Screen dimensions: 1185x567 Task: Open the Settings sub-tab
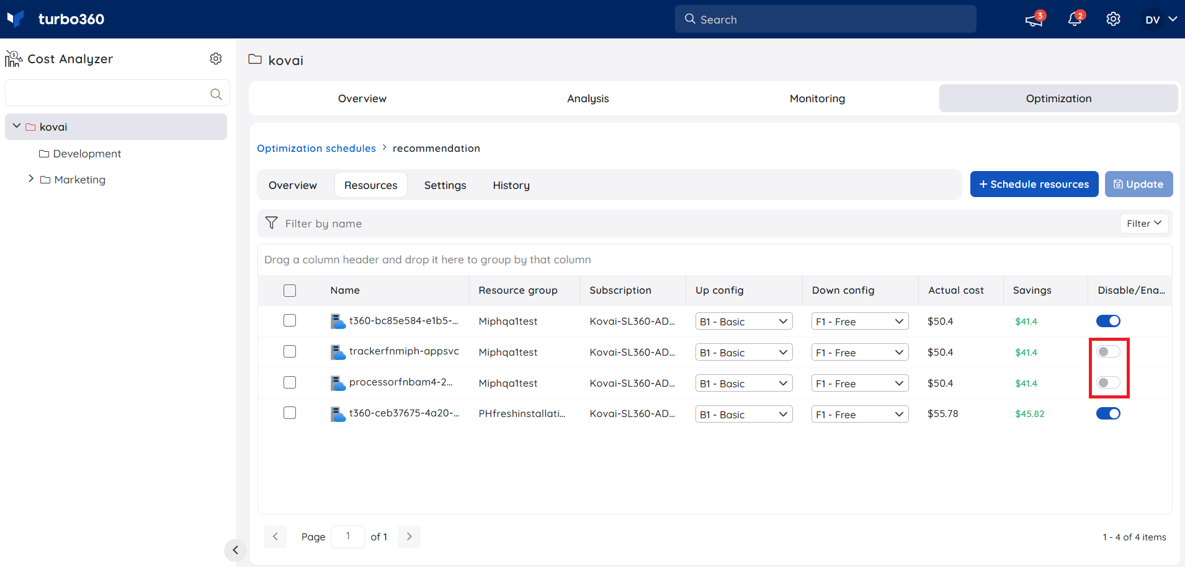(x=445, y=185)
